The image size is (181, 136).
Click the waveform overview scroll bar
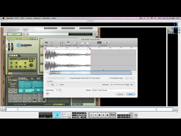90,73
